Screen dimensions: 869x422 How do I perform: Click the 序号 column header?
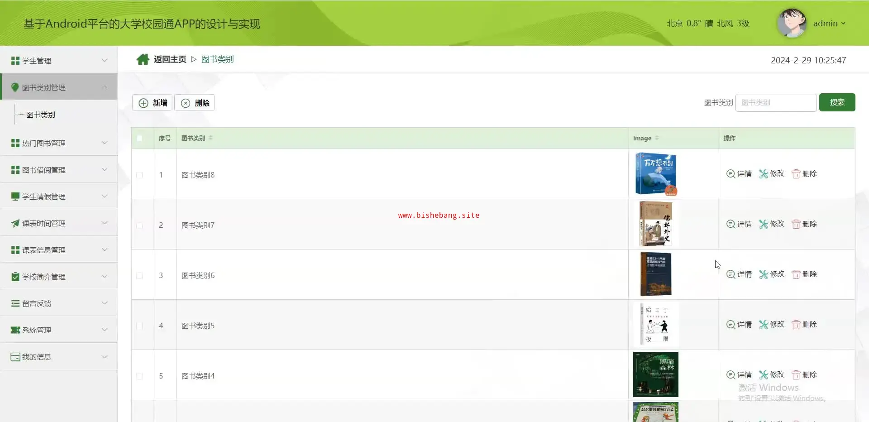coord(165,139)
